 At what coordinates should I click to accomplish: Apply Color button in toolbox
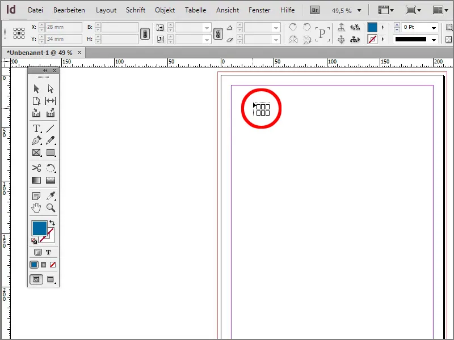coord(34,265)
